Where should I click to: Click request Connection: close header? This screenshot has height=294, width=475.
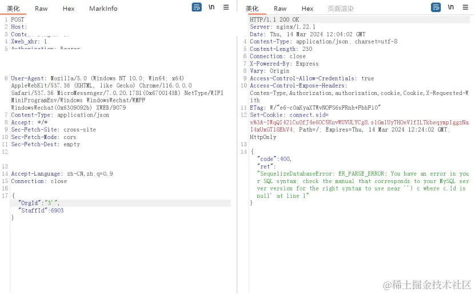click(x=39, y=181)
